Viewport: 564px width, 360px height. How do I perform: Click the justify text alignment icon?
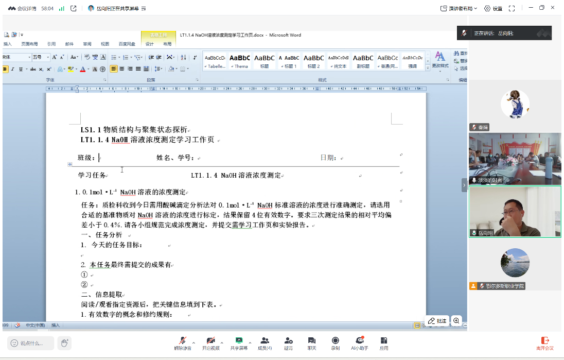[x=138, y=69]
